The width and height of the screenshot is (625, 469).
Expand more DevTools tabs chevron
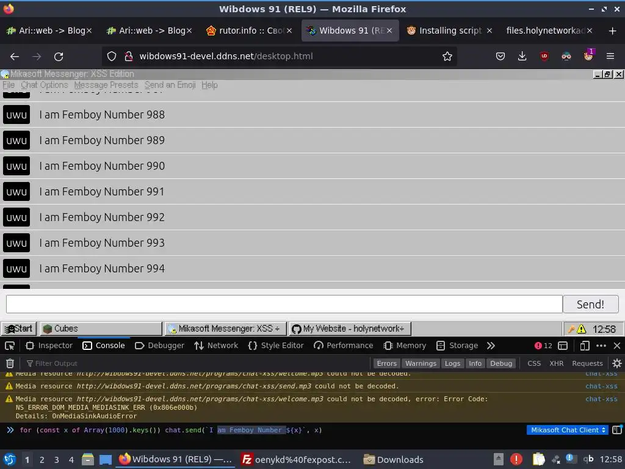tap(491, 346)
